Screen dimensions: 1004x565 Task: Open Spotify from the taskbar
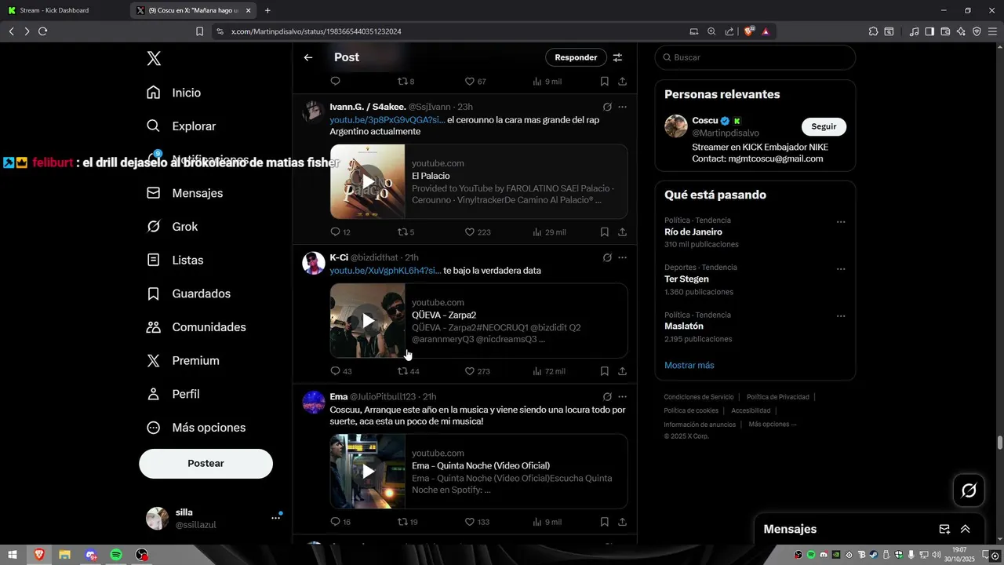click(x=116, y=555)
